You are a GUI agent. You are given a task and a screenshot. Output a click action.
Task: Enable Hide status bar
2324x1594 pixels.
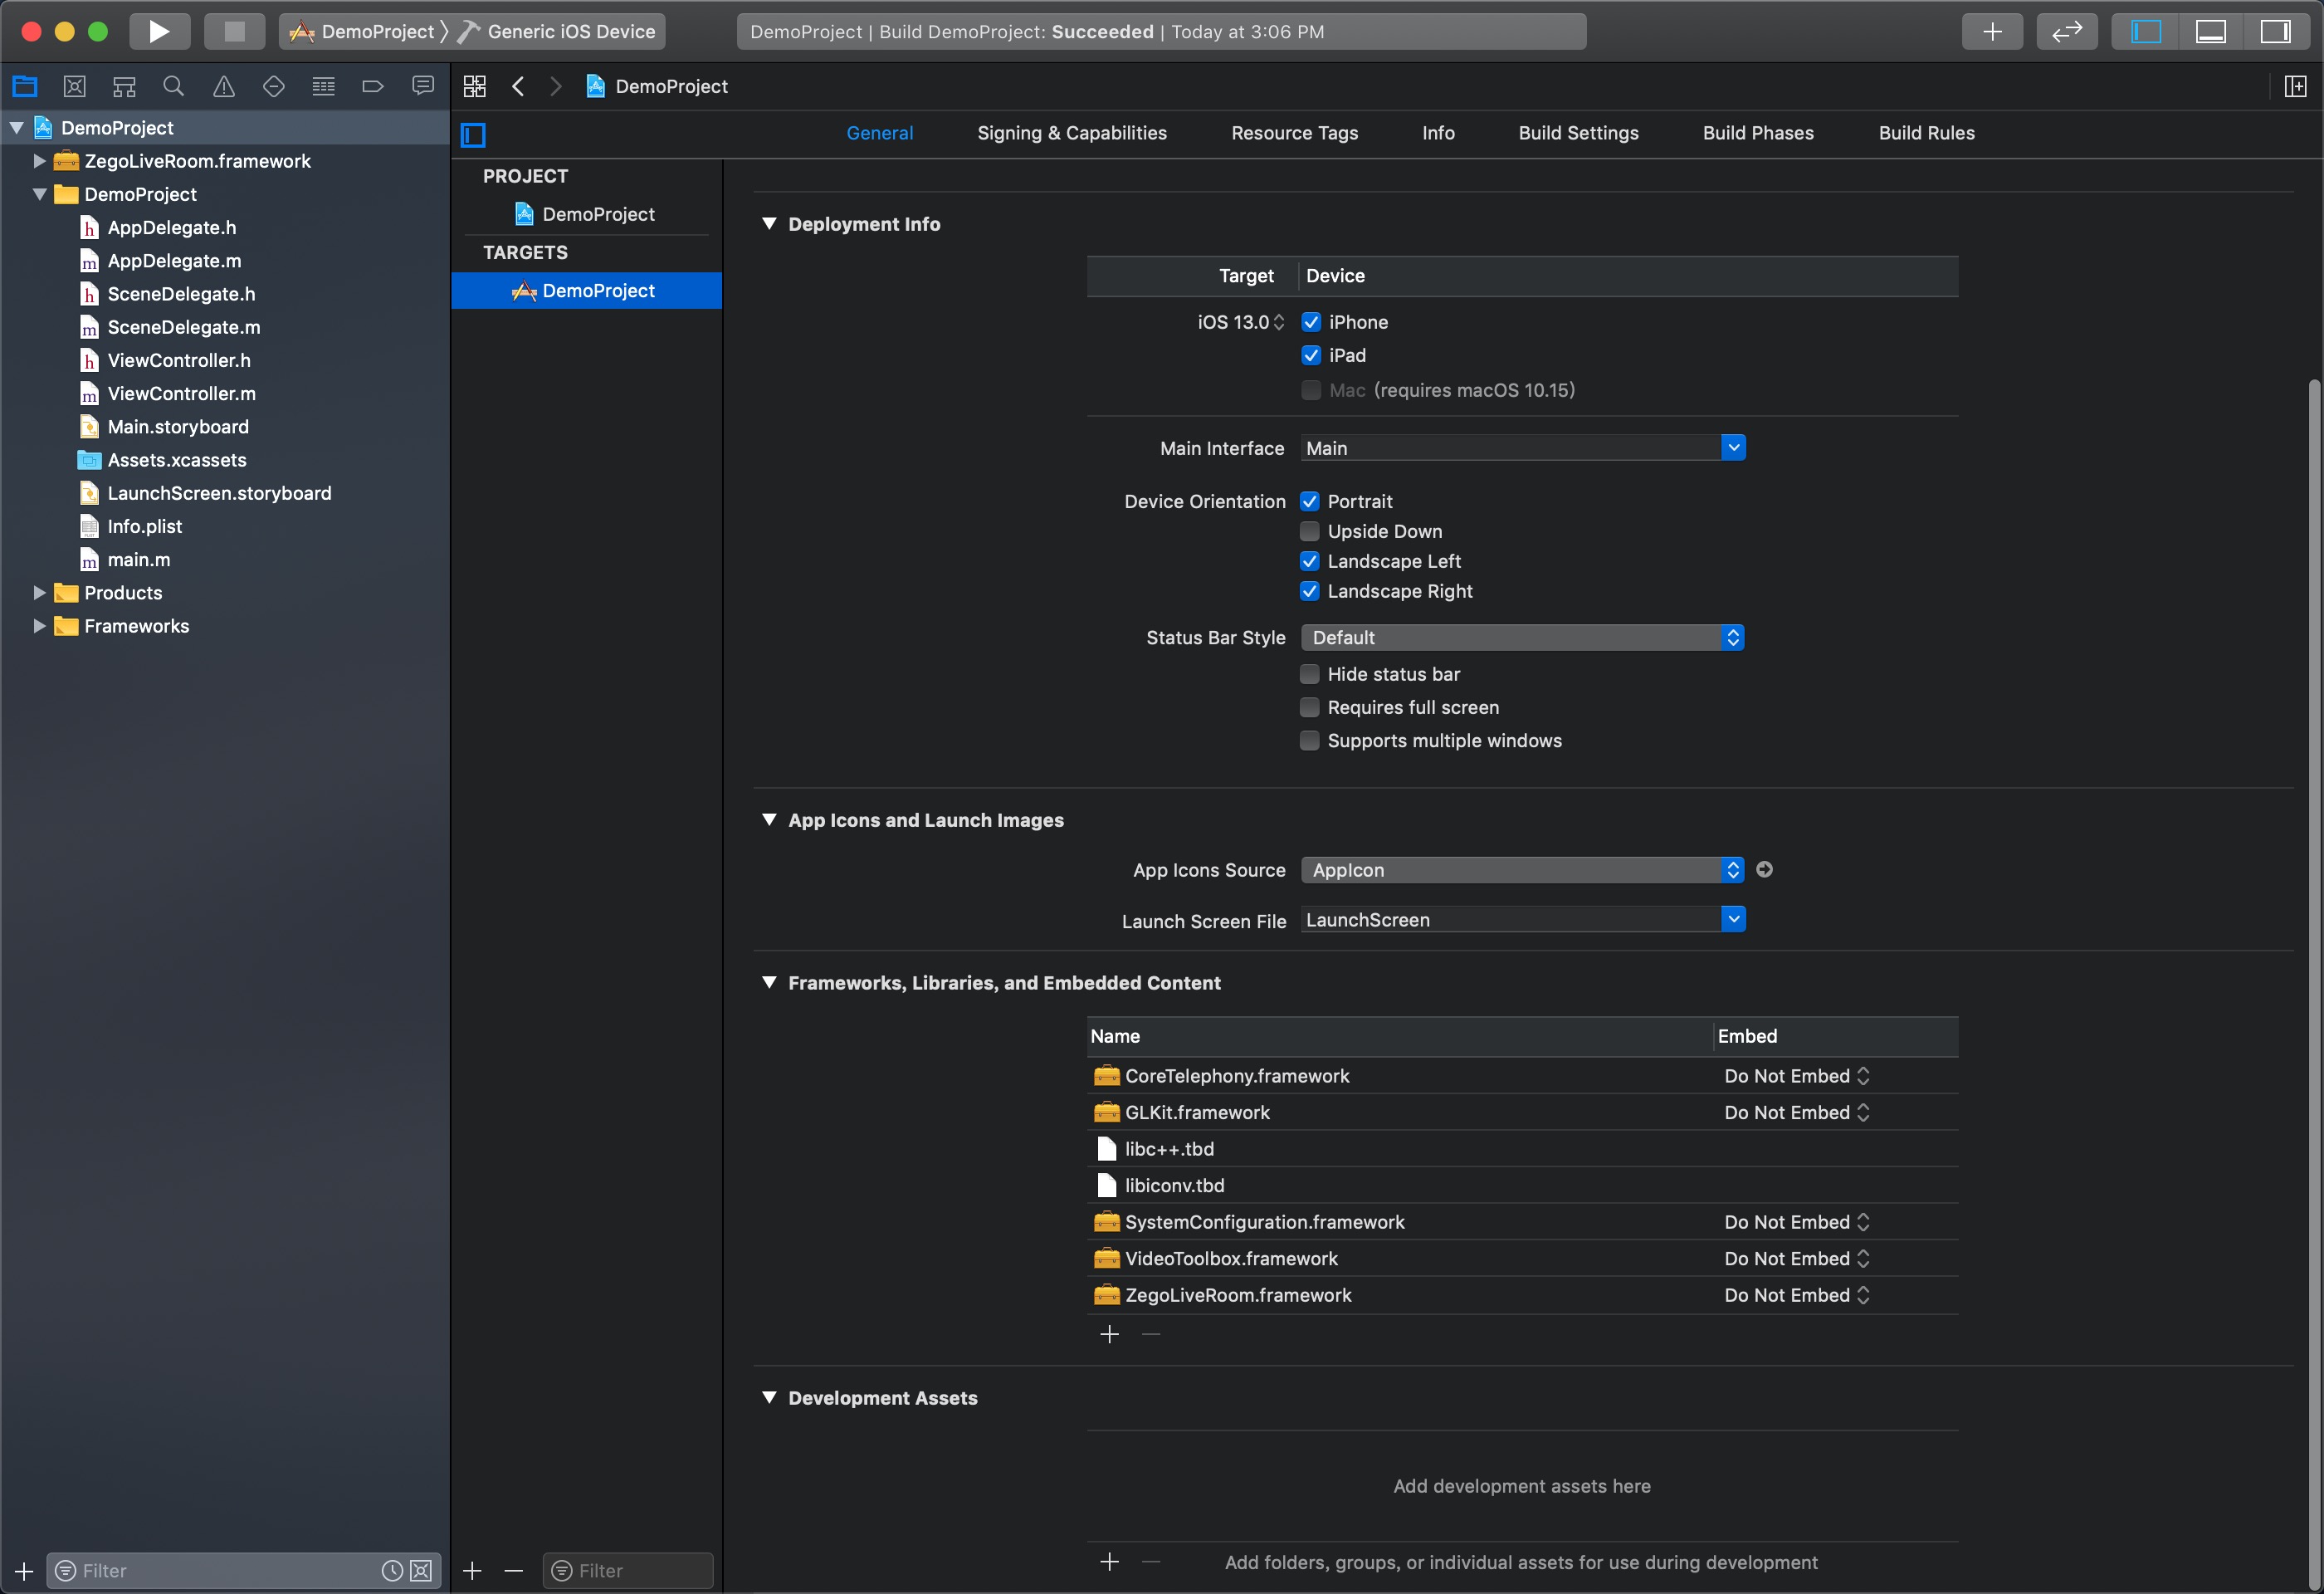coord(1309,674)
